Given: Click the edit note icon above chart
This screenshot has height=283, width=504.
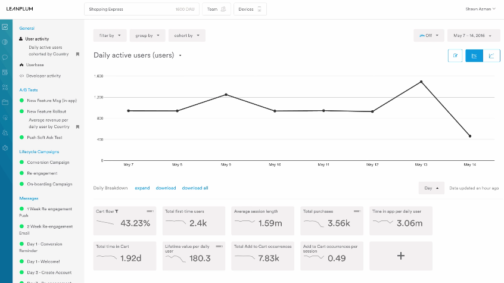Looking at the screenshot, I should (455, 55).
